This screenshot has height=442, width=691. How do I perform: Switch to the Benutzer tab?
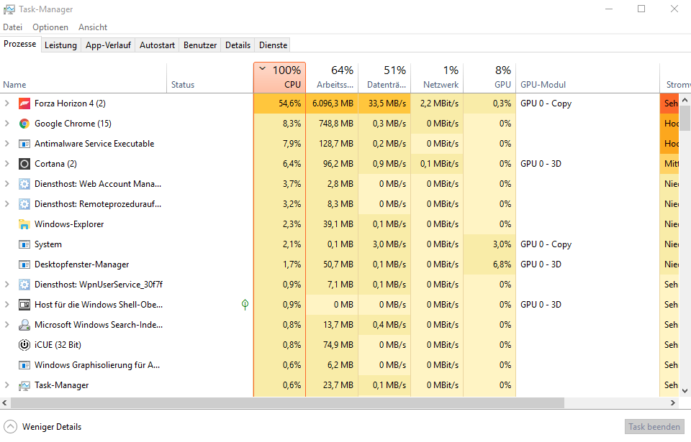click(x=200, y=45)
